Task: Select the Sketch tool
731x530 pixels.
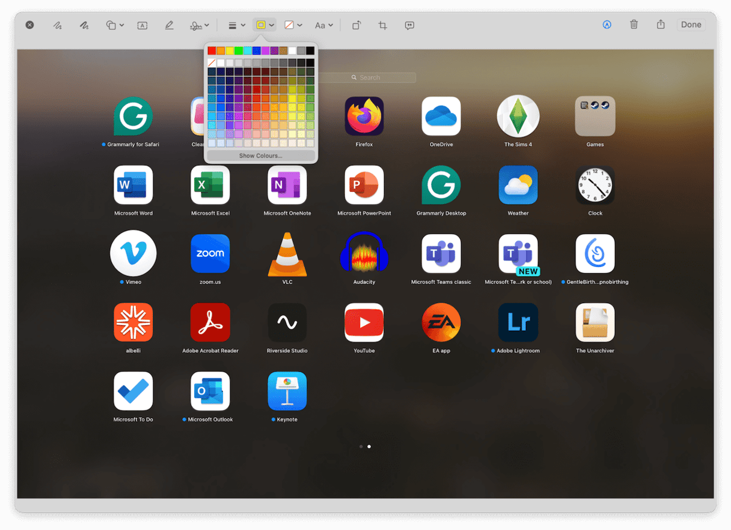Action: [57, 25]
